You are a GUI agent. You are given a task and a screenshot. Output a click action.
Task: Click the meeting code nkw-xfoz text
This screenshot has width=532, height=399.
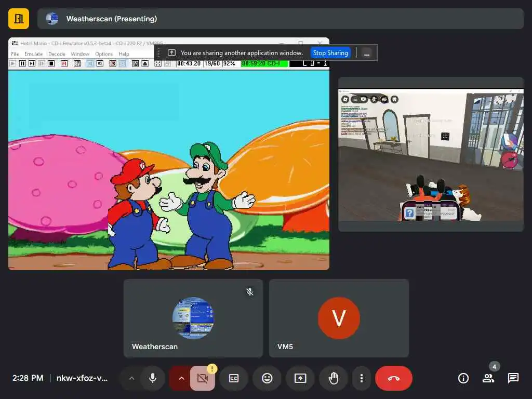(x=82, y=378)
